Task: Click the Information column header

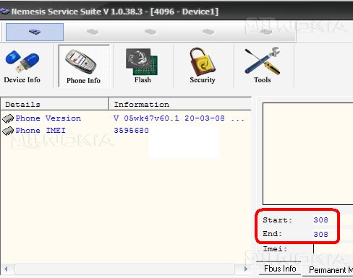Action: tap(180, 105)
